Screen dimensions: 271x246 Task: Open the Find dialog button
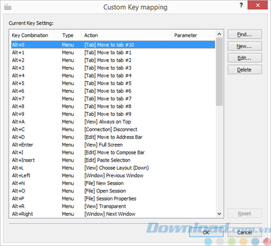245,34
